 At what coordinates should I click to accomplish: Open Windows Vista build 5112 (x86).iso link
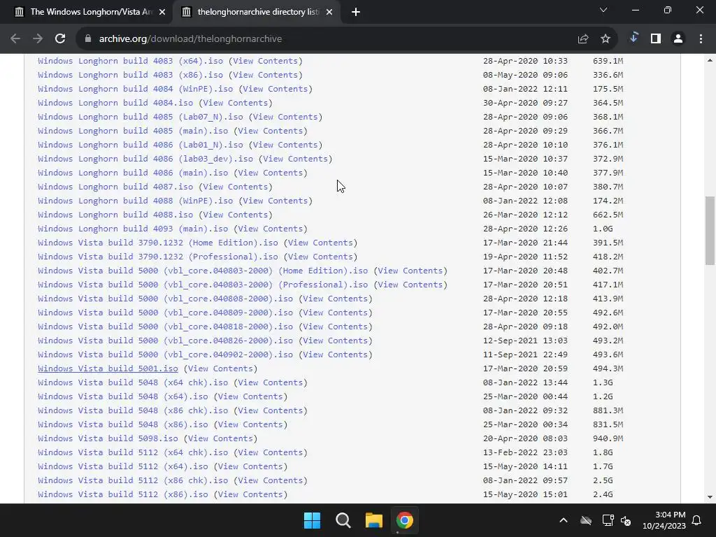pos(123,494)
